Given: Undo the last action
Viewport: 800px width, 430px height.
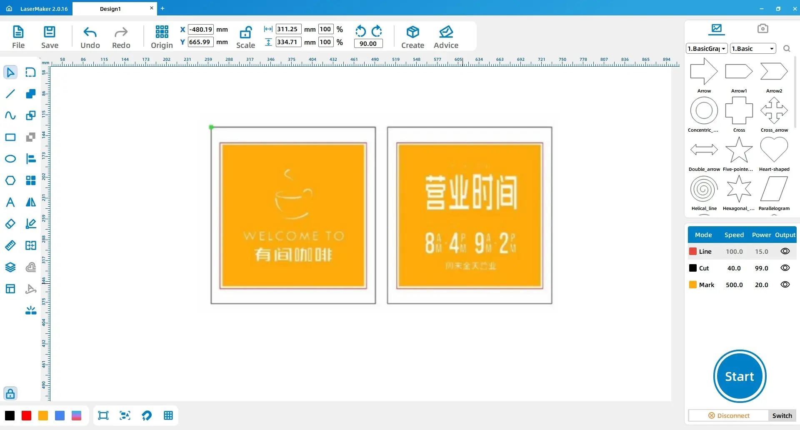Looking at the screenshot, I should tap(90, 37).
